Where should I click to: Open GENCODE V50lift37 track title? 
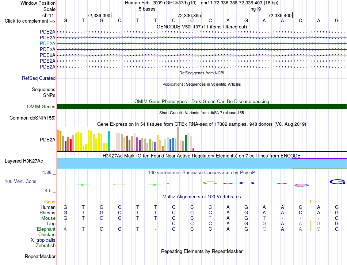point(202,27)
